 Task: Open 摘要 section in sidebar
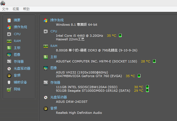pyautogui.click(x=17, y=20)
